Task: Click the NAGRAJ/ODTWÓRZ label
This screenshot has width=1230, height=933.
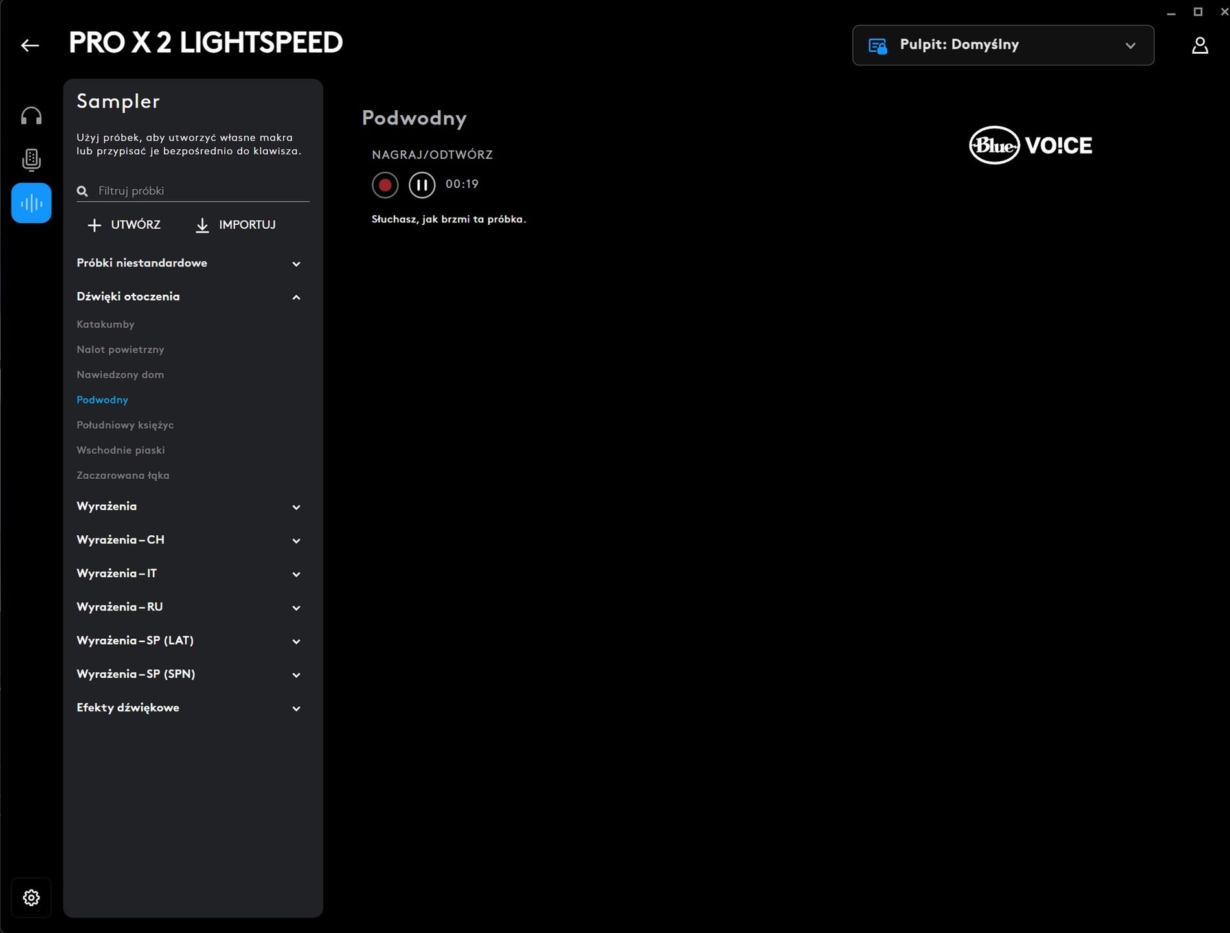Action: click(432, 155)
